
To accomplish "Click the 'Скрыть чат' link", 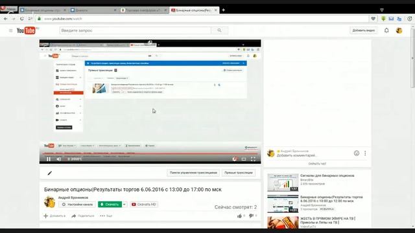I will [x=317, y=164].
